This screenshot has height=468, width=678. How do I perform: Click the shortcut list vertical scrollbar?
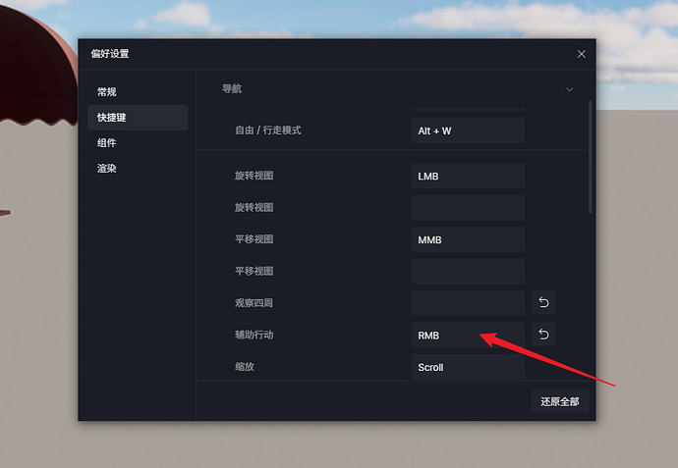click(x=590, y=157)
